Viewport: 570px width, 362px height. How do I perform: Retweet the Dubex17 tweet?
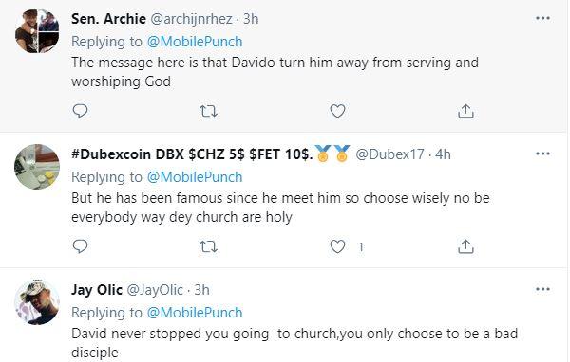pyautogui.click(x=209, y=246)
